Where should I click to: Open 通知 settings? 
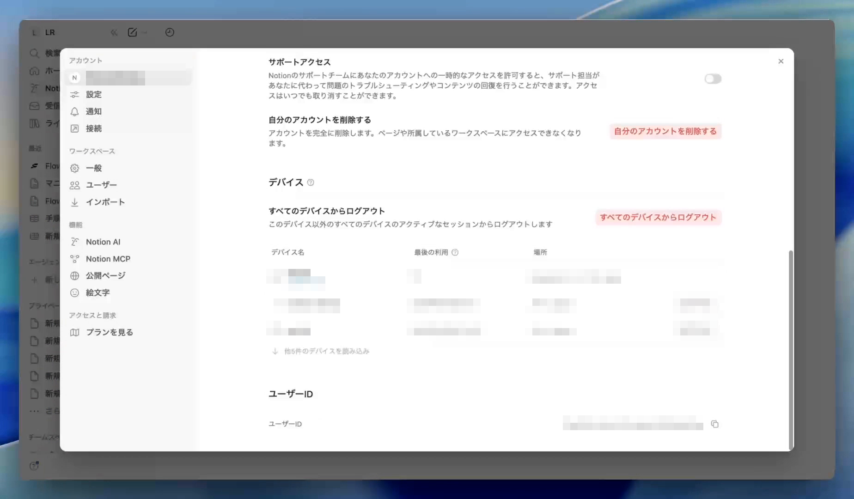click(x=128, y=111)
